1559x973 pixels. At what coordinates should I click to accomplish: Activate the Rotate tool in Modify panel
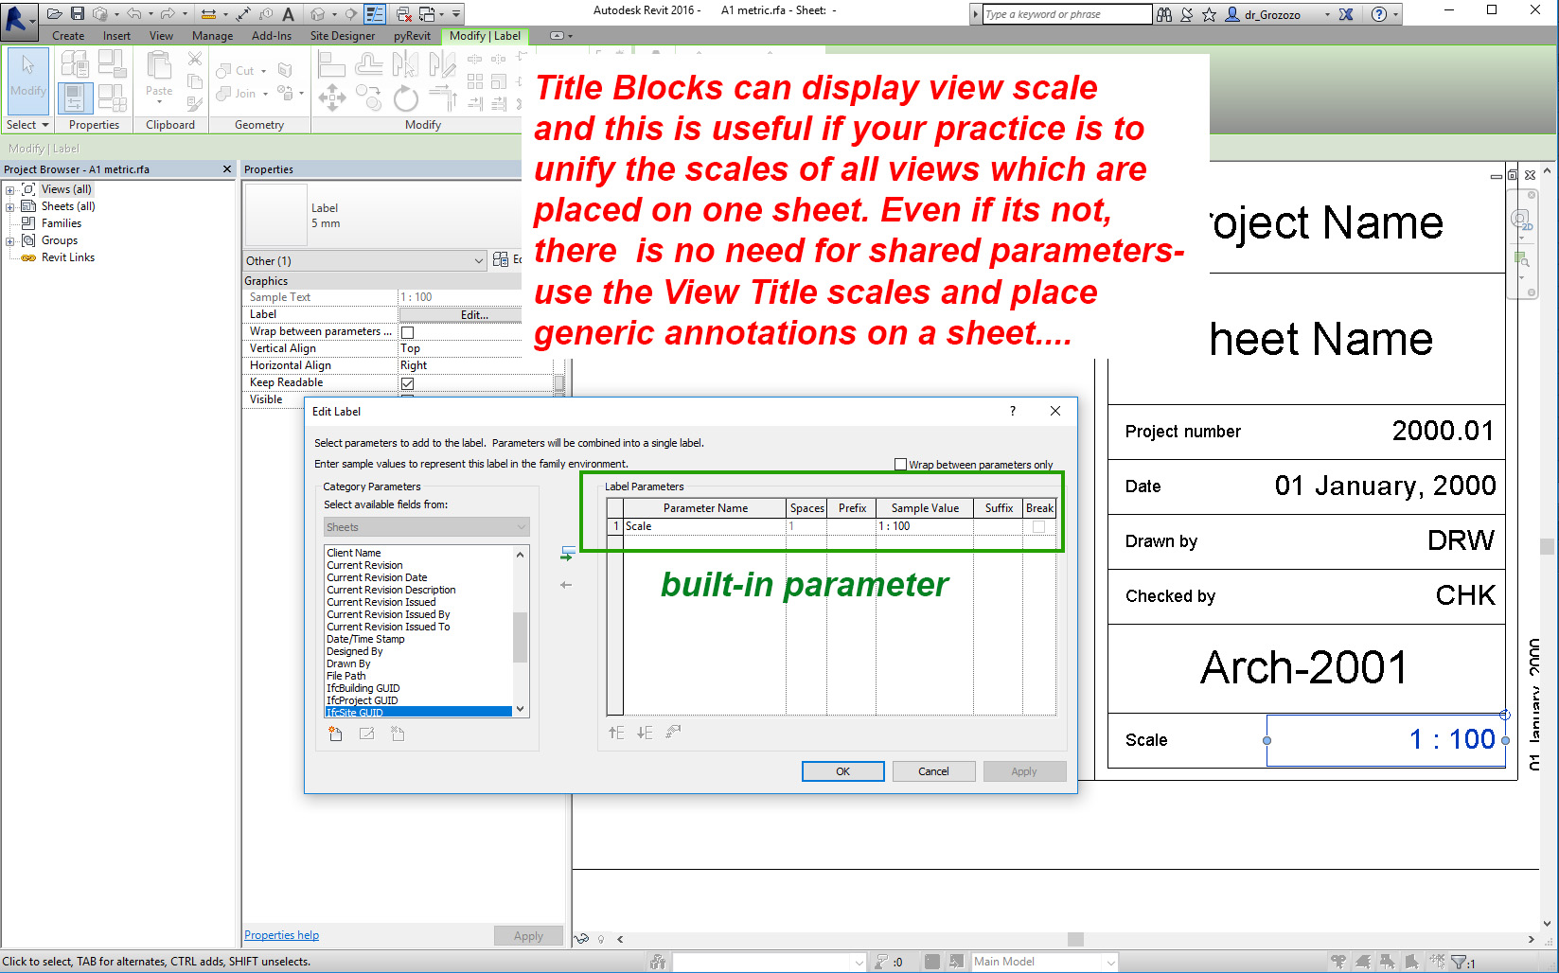(405, 97)
